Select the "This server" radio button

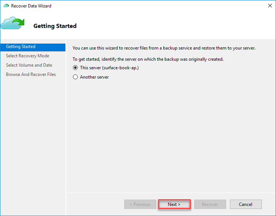[76, 68]
